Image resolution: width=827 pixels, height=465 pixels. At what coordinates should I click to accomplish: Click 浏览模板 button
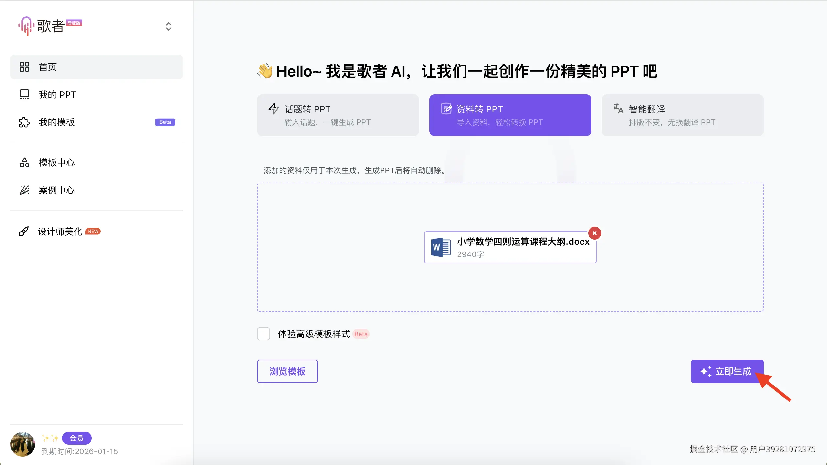coord(287,371)
